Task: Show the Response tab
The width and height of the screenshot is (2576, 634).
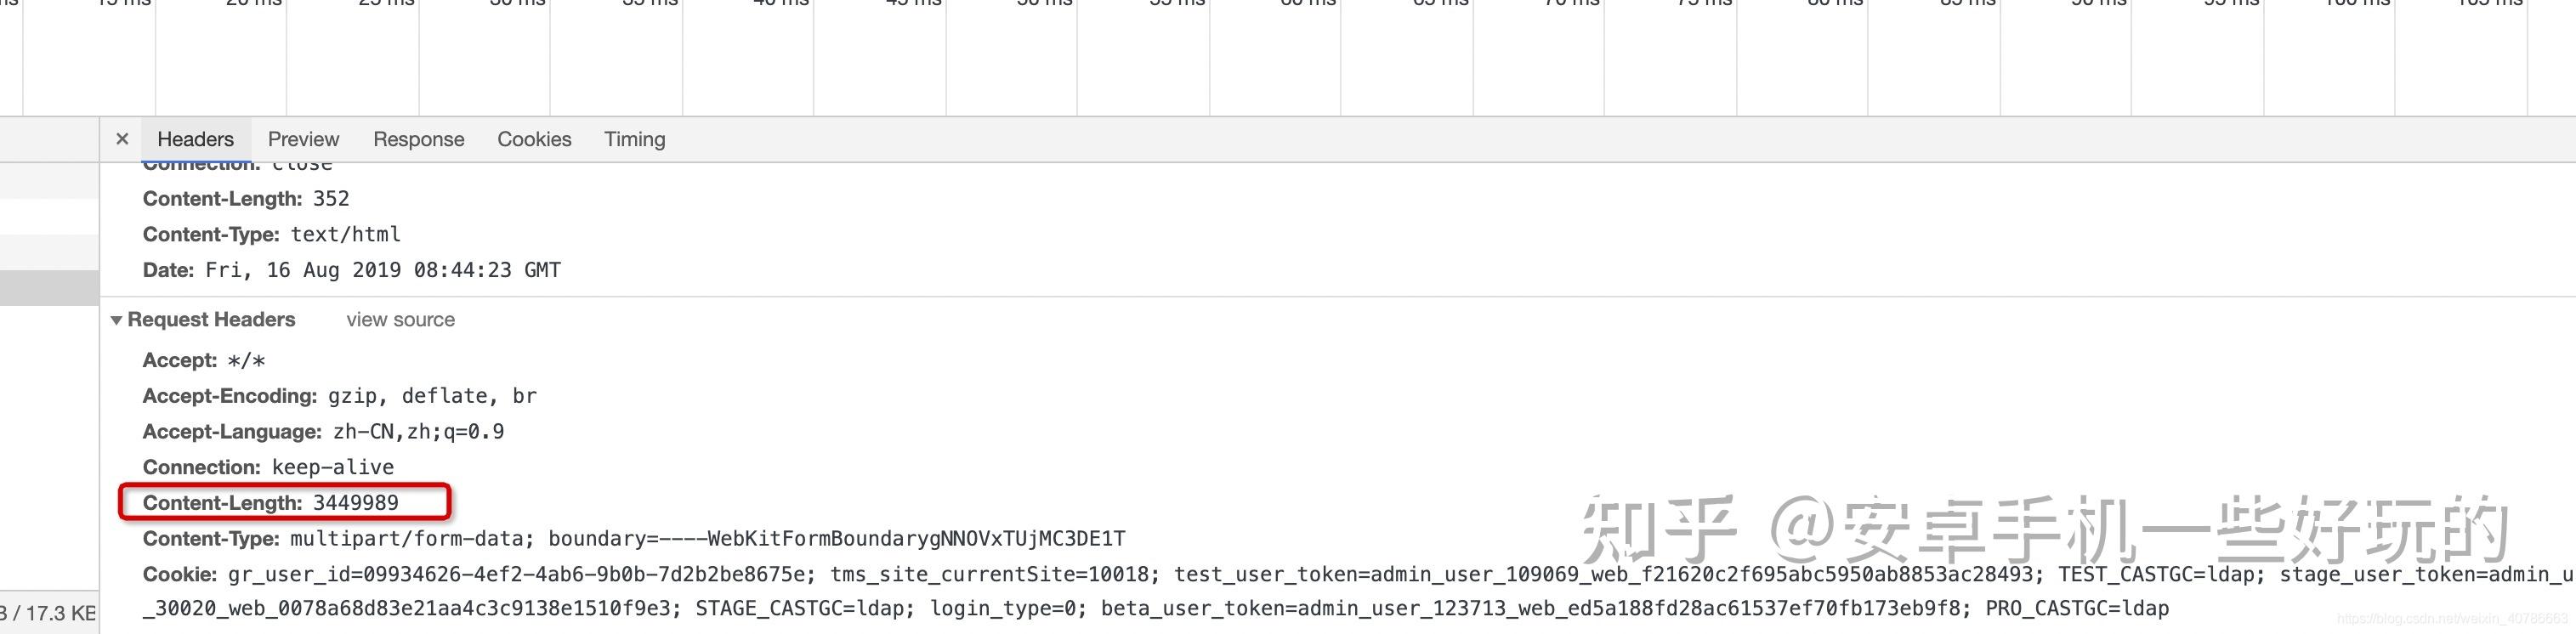Action: [418, 139]
